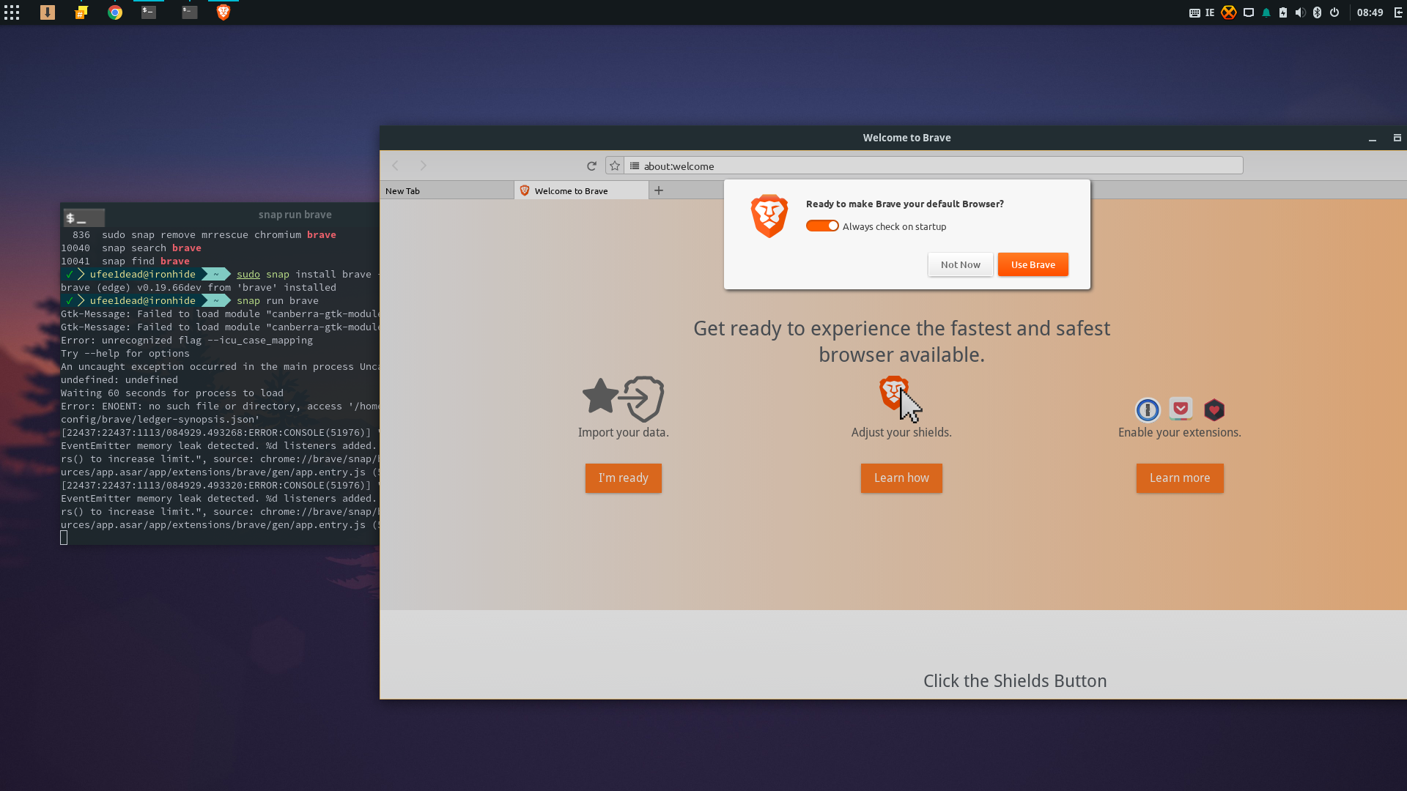
Task: Click Learn how under Adjust your shields
Action: (901, 478)
